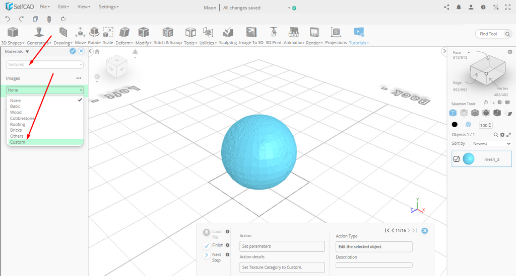Open the Settings menu

pyautogui.click(x=108, y=7)
